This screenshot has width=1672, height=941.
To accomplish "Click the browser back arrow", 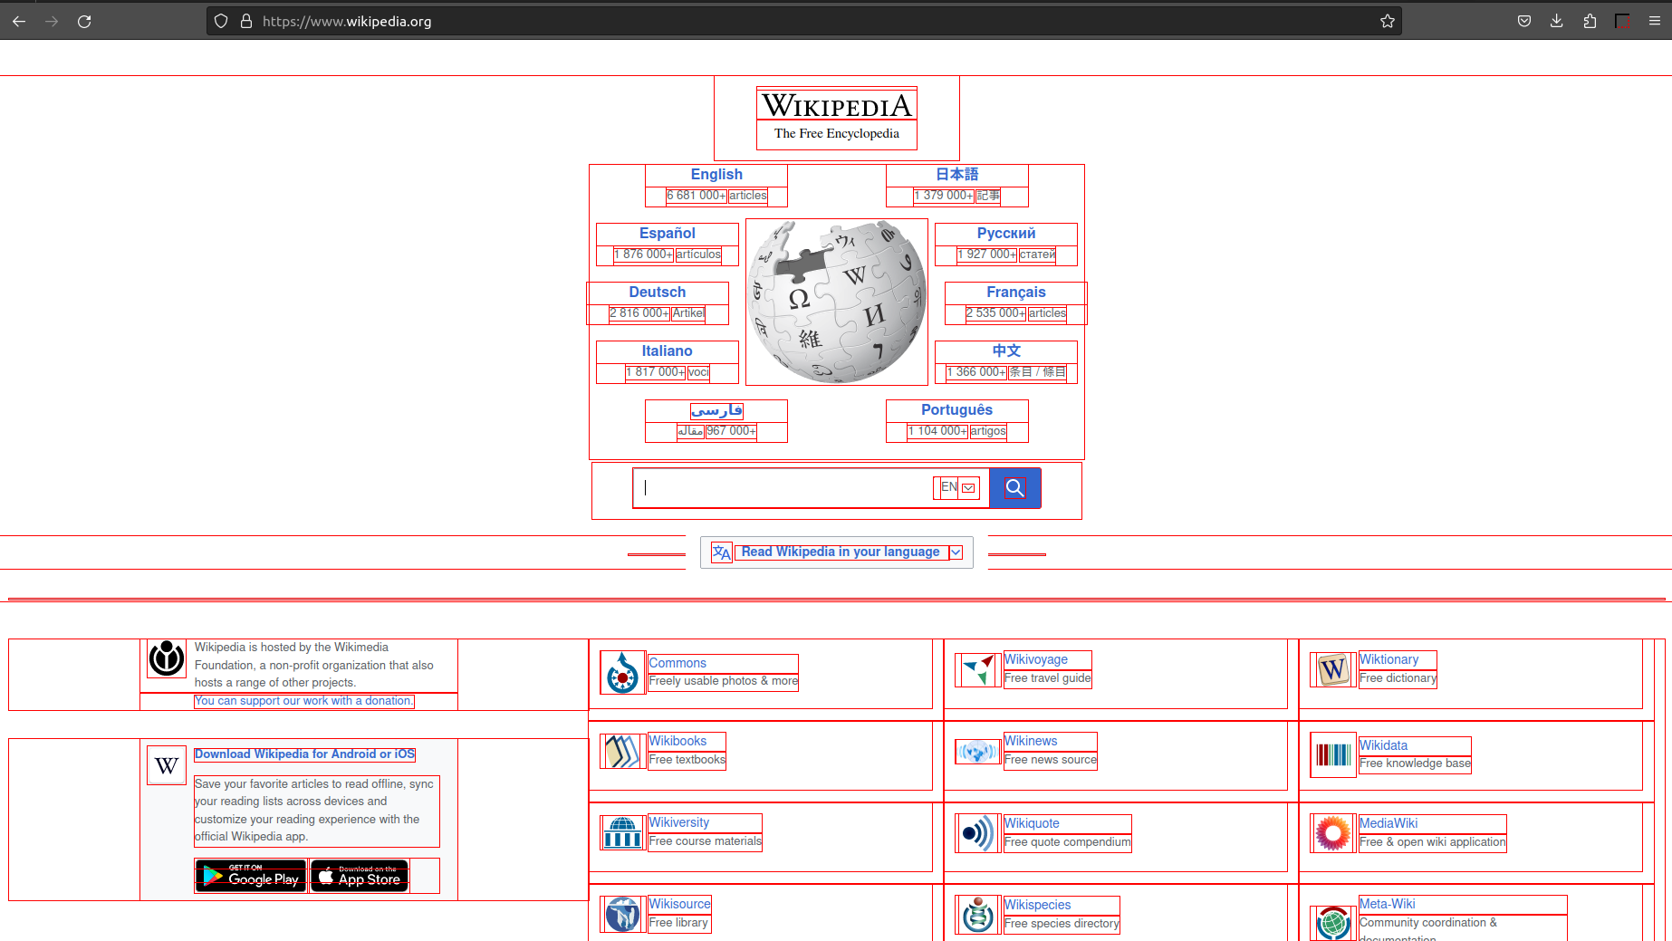I will point(19,21).
